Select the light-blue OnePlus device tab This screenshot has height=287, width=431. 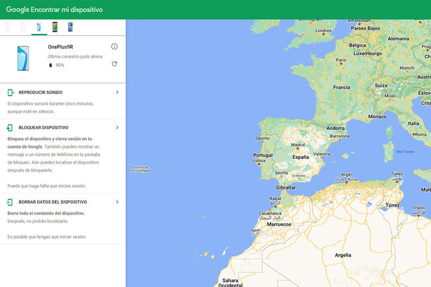[39, 27]
